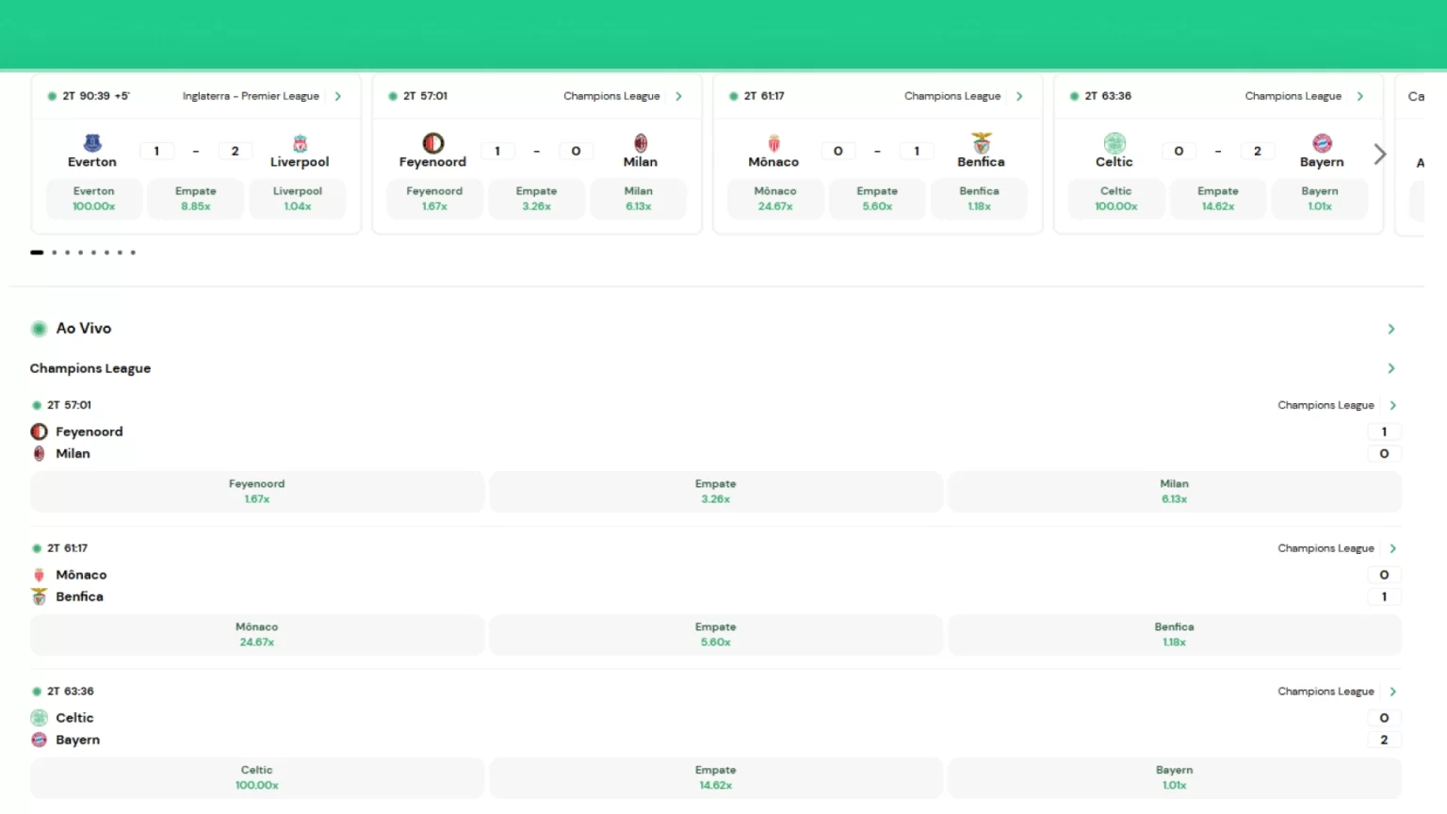Bet Liverpool 1.04x odds
This screenshot has width=1447, height=814.
tap(298, 199)
